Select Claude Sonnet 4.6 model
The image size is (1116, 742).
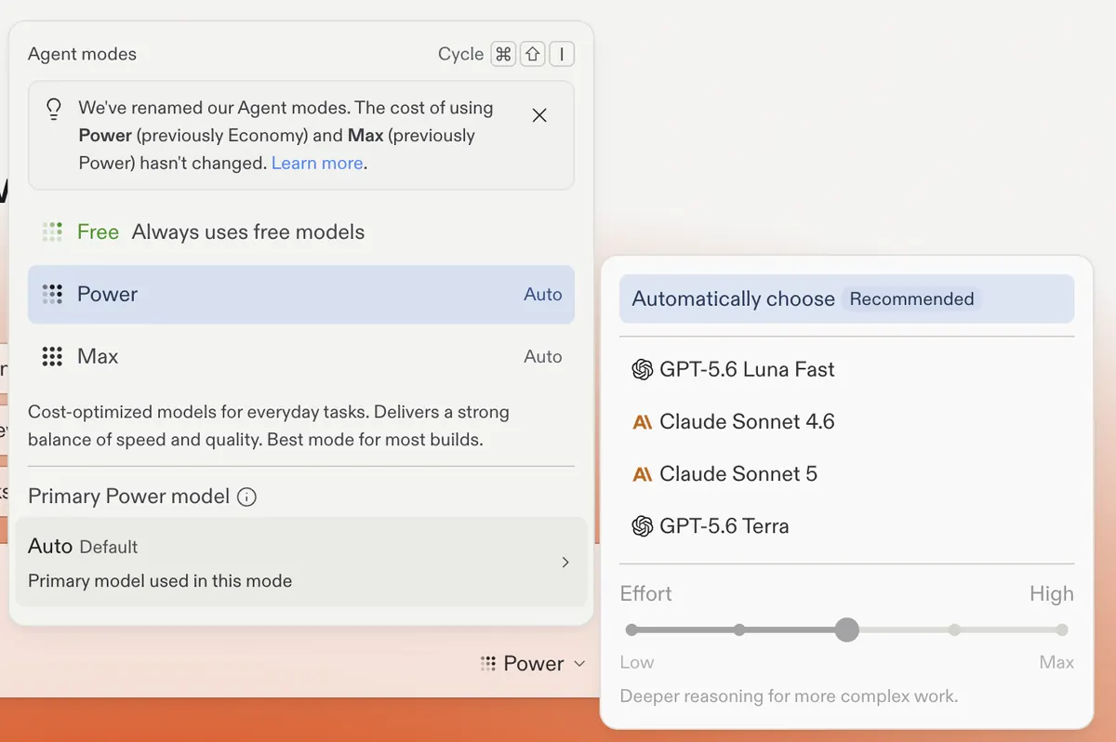(846, 421)
